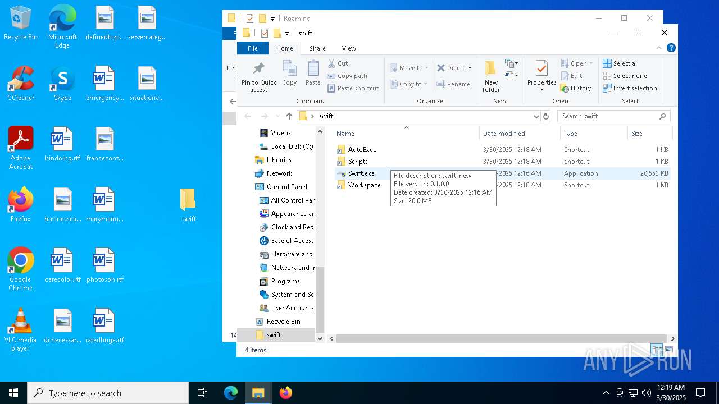Open Explorer Help question mark icon
Viewport: 719px width, 404px height.
[x=671, y=48]
